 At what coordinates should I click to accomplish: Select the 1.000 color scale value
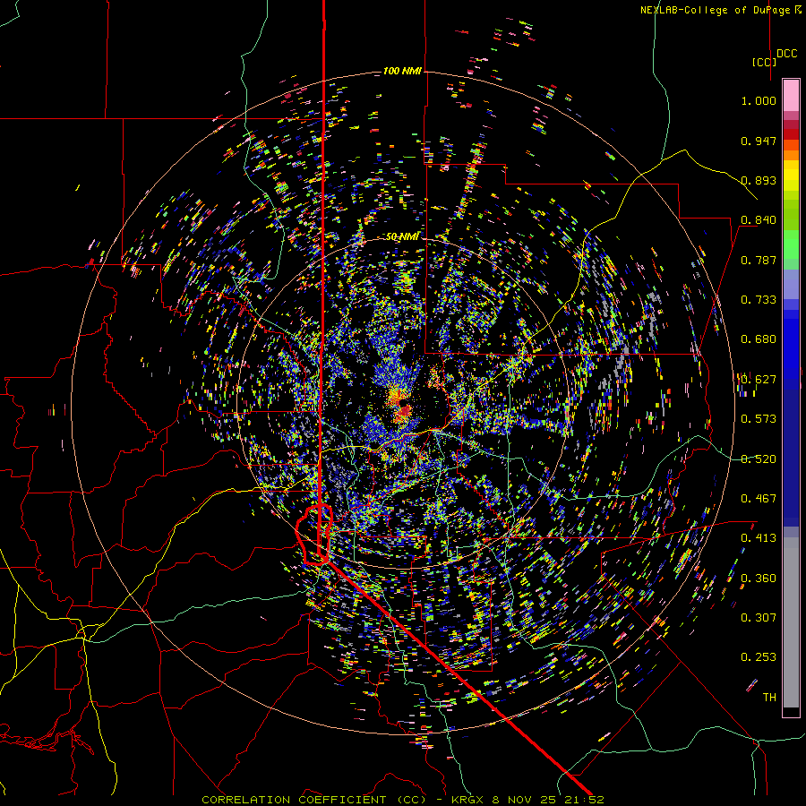coord(759,100)
